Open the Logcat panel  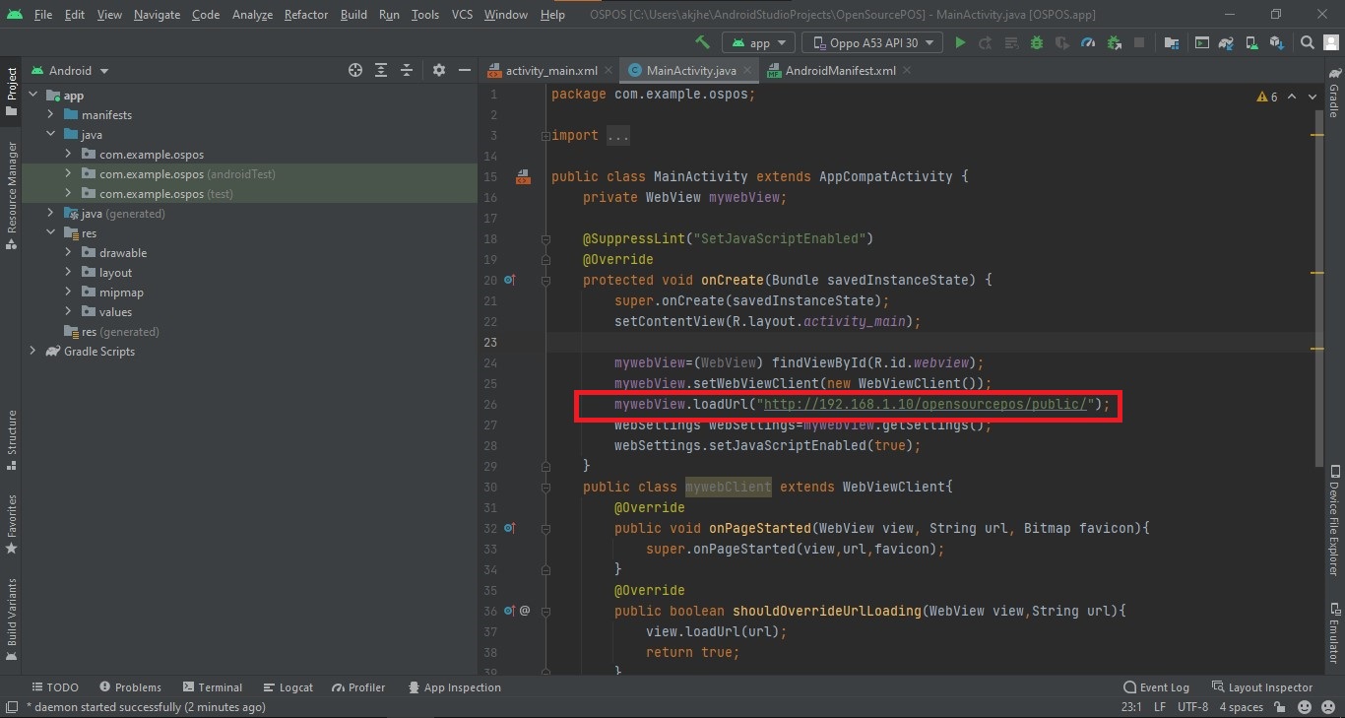[x=288, y=686]
